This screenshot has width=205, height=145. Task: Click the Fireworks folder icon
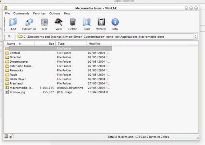coord(7,70)
